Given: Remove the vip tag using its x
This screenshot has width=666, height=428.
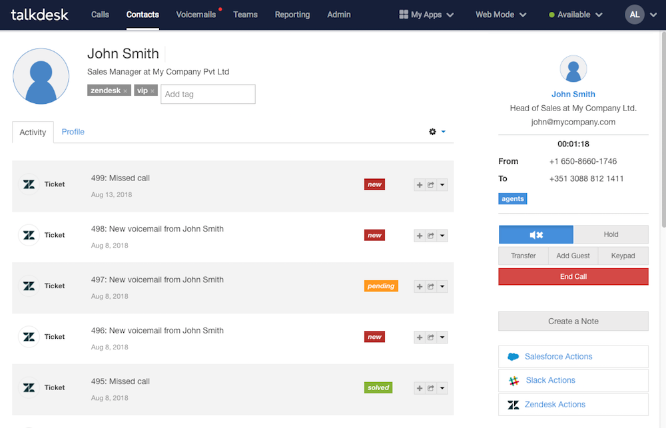Looking at the screenshot, I should pos(153,91).
